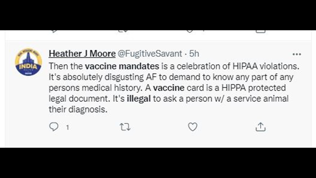
Task: Reply to Heather J Moore's tweet
Action: point(54,127)
